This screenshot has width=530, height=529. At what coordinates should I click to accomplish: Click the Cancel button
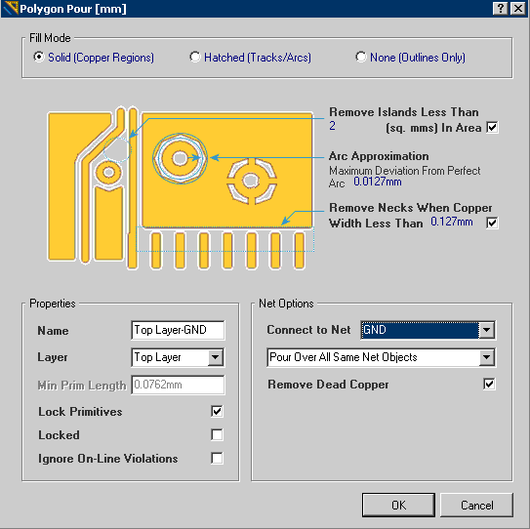476,505
